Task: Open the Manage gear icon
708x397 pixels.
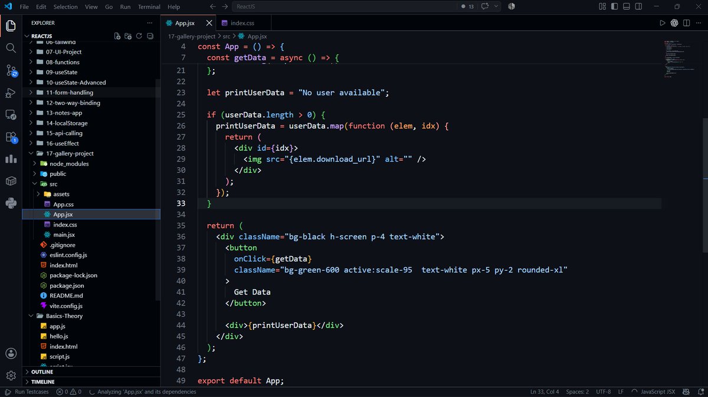Action: [x=11, y=375]
